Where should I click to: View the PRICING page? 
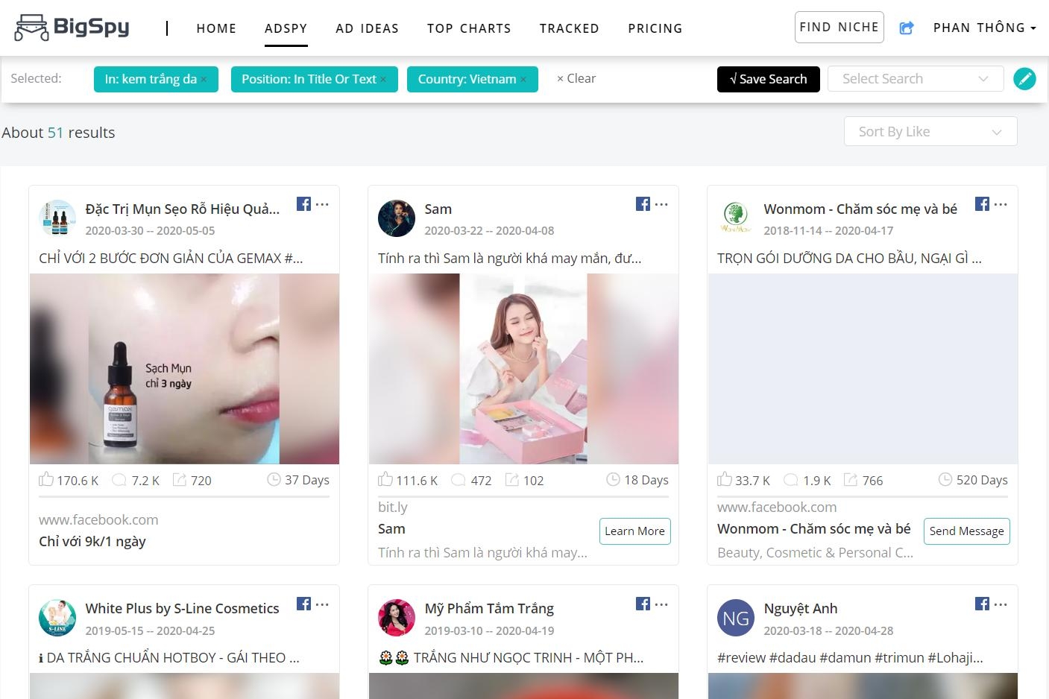point(655,28)
